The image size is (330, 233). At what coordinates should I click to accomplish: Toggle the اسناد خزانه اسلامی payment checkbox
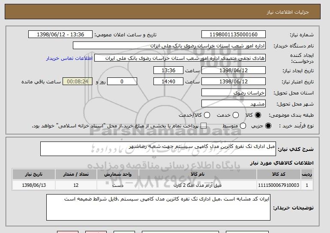(204, 126)
